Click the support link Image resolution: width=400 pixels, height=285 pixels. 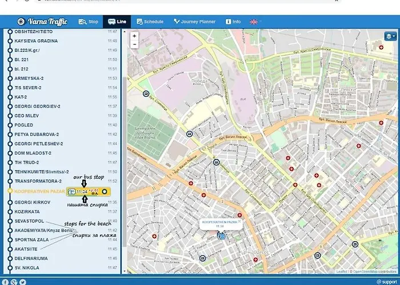click(x=386, y=282)
